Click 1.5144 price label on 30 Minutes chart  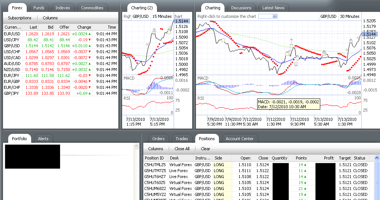click(369, 34)
